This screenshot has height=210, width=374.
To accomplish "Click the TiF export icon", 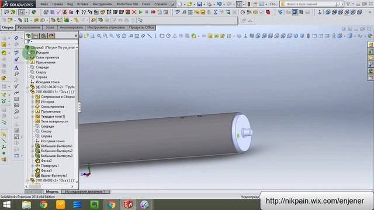I will coord(109,12).
